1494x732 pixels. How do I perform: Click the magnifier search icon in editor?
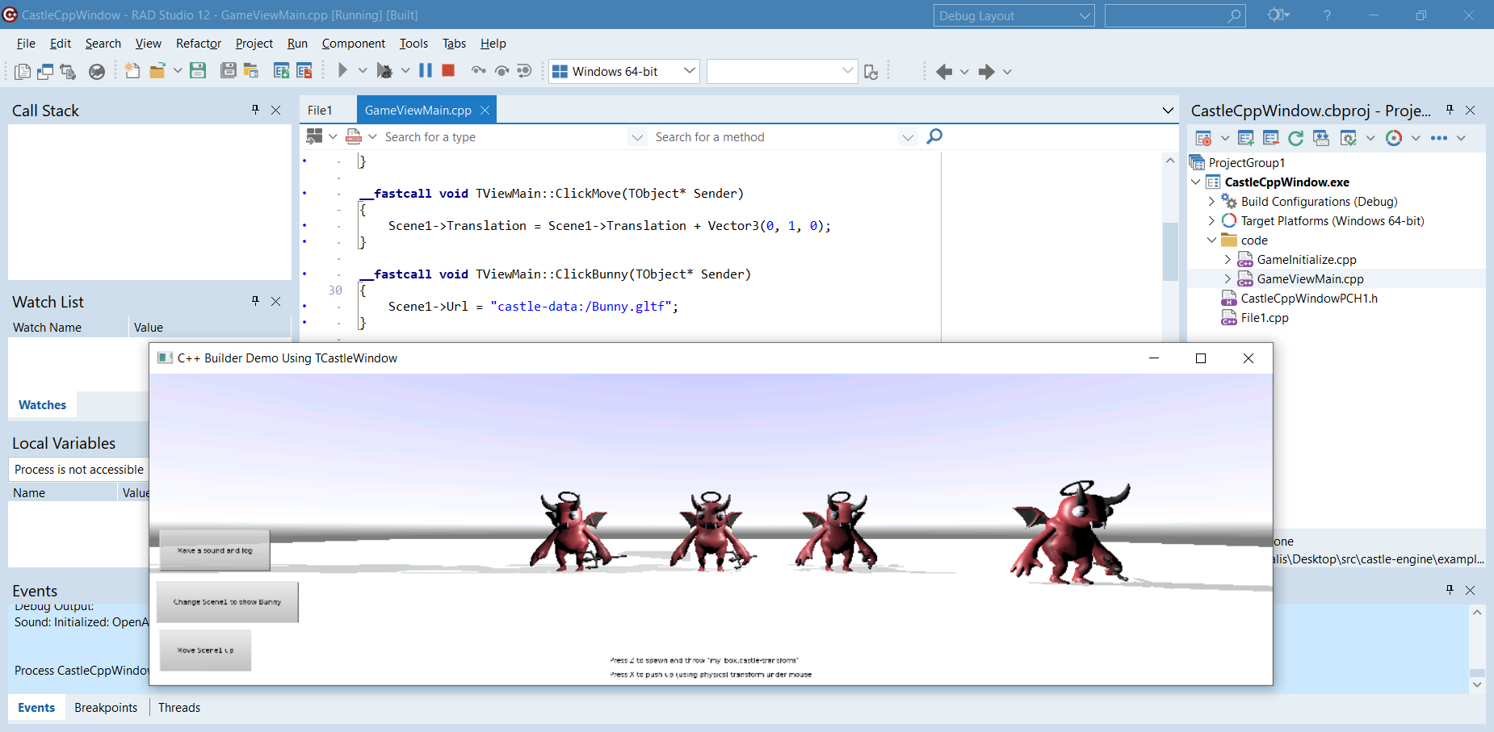click(x=934, y=136)
